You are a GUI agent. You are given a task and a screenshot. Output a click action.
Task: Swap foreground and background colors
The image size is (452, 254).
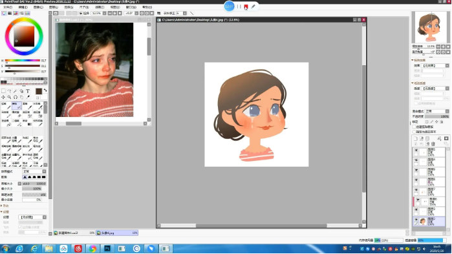(45, 90)
